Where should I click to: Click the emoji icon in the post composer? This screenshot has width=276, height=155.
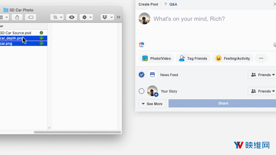(274, 45)
